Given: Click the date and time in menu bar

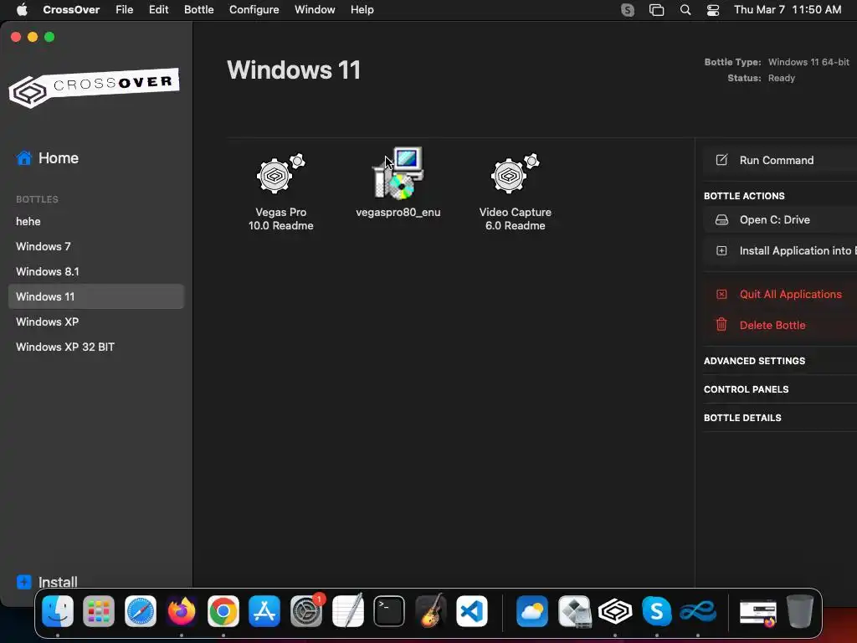Looking at the screenshot, I should (x=787, y=10).
